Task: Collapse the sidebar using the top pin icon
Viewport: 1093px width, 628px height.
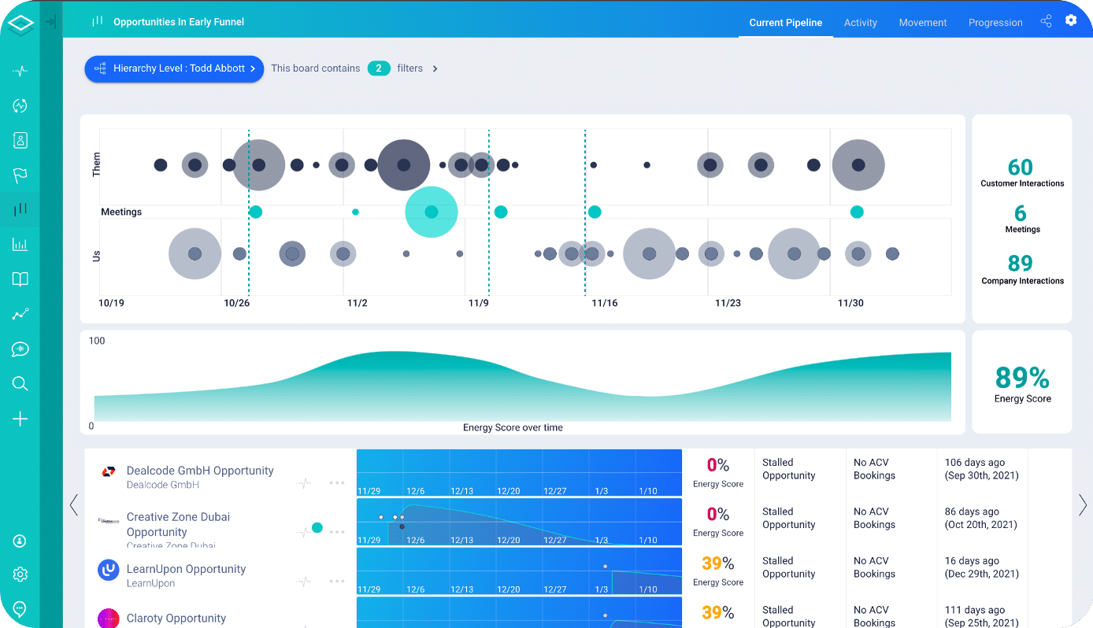Action: point(51,22)
